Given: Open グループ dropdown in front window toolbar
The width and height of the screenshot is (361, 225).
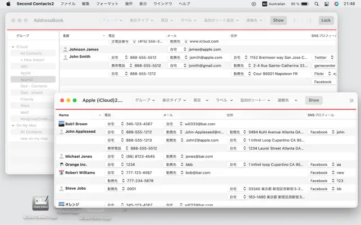Looking at the screenshot, I should (x=145, y=100).
